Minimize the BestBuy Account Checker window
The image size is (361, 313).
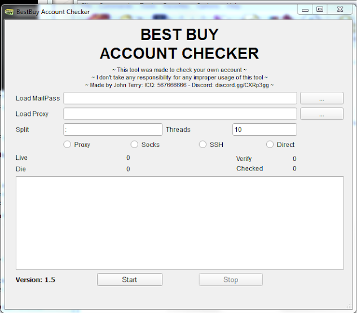[305, 10]
